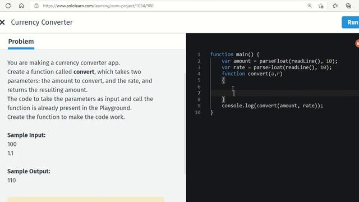Open the browser collections icon
359x202 pixels.
click(x=348, y=6)
